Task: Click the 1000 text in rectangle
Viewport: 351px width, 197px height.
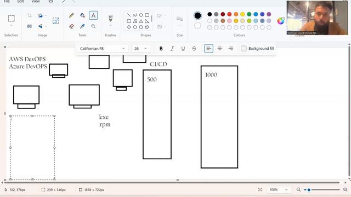Action: coord(211,75)
